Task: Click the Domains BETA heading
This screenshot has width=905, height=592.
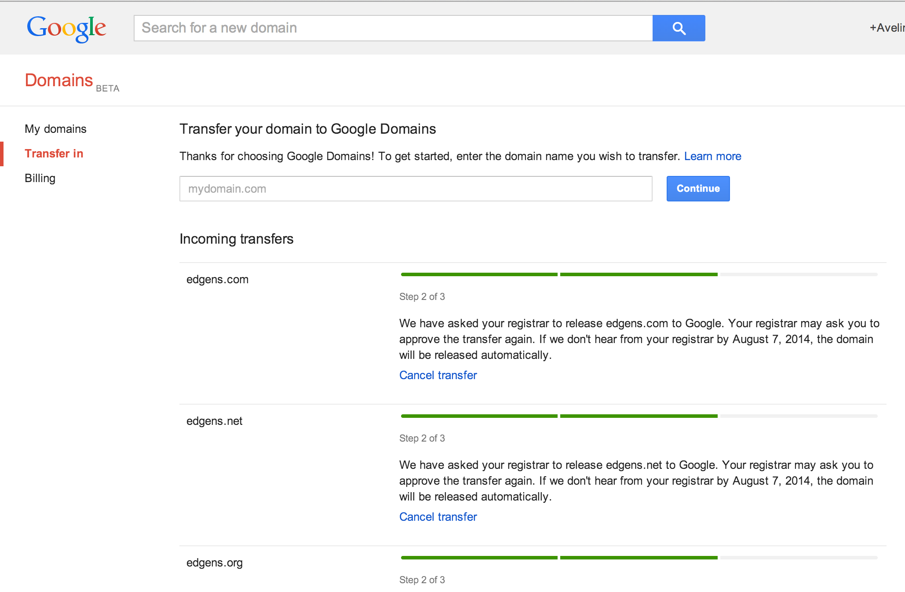Action: [72, 81]
